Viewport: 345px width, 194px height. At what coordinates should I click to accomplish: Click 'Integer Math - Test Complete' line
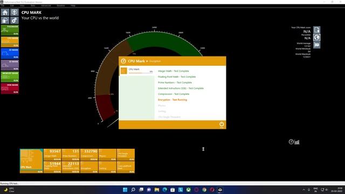pyautogui.click(x=174, y=71)
